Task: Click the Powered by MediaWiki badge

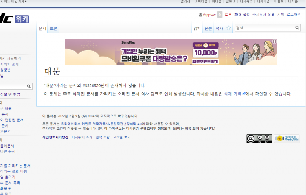Action: (286, 139)
